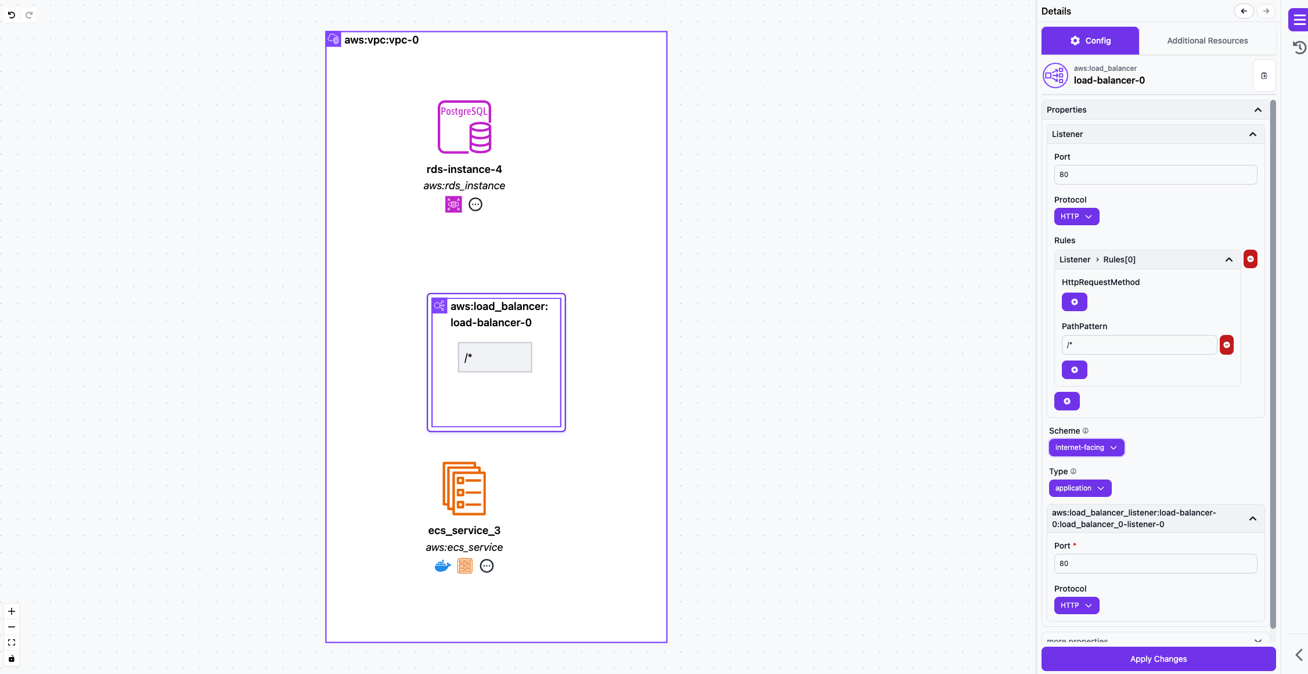This screenshot has width=1308, height=674.
Task: Remove the Rules[0] entry with red minus button
Action: point(1251,259)
